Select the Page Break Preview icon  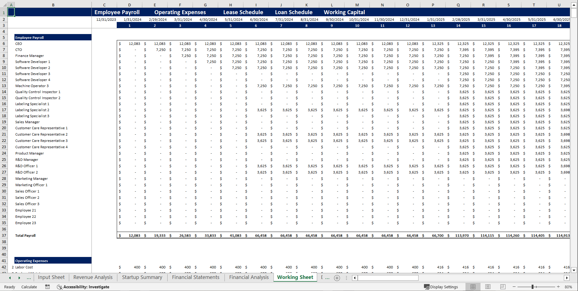pos(503,287)
